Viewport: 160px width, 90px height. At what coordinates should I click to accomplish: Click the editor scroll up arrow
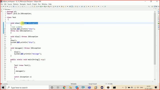[155, 12]
